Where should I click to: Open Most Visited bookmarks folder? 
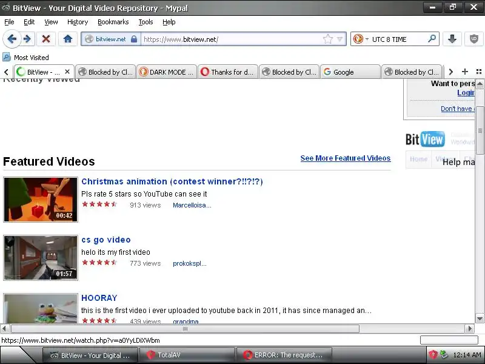click(x=25, y=57)
